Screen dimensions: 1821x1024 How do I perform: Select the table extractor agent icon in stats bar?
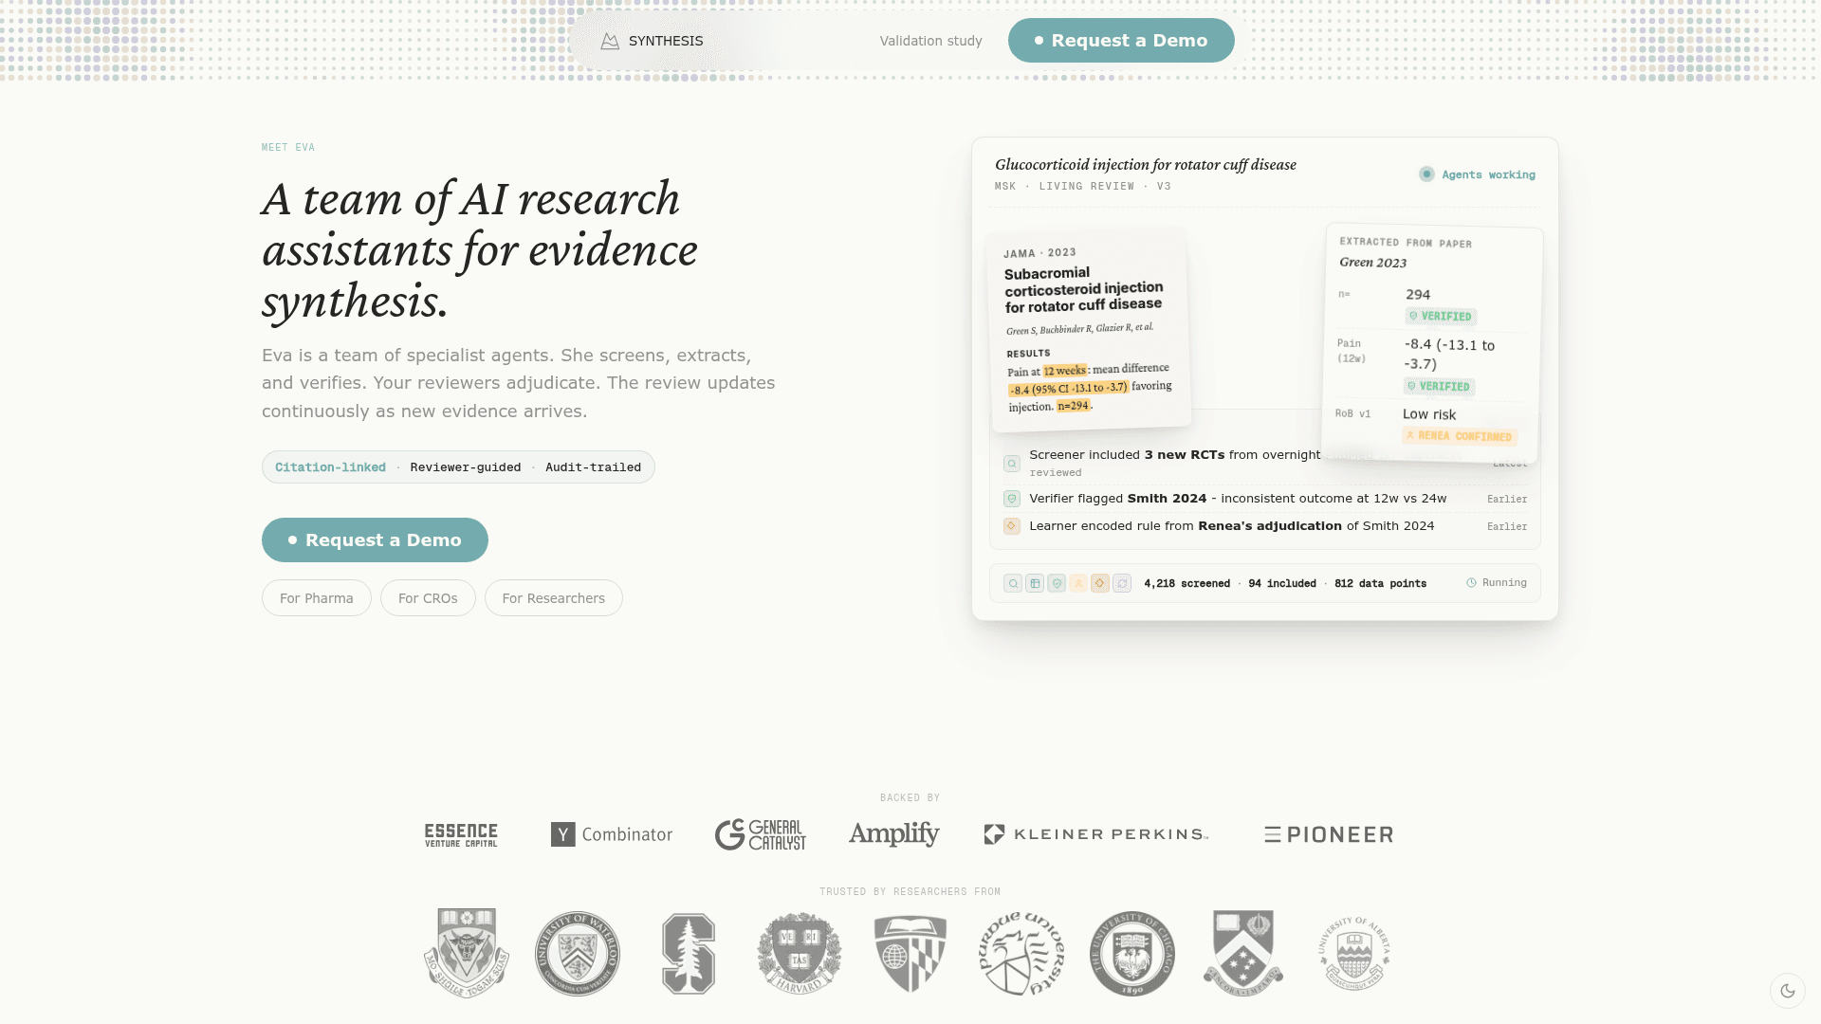[x=1035, y=583]
